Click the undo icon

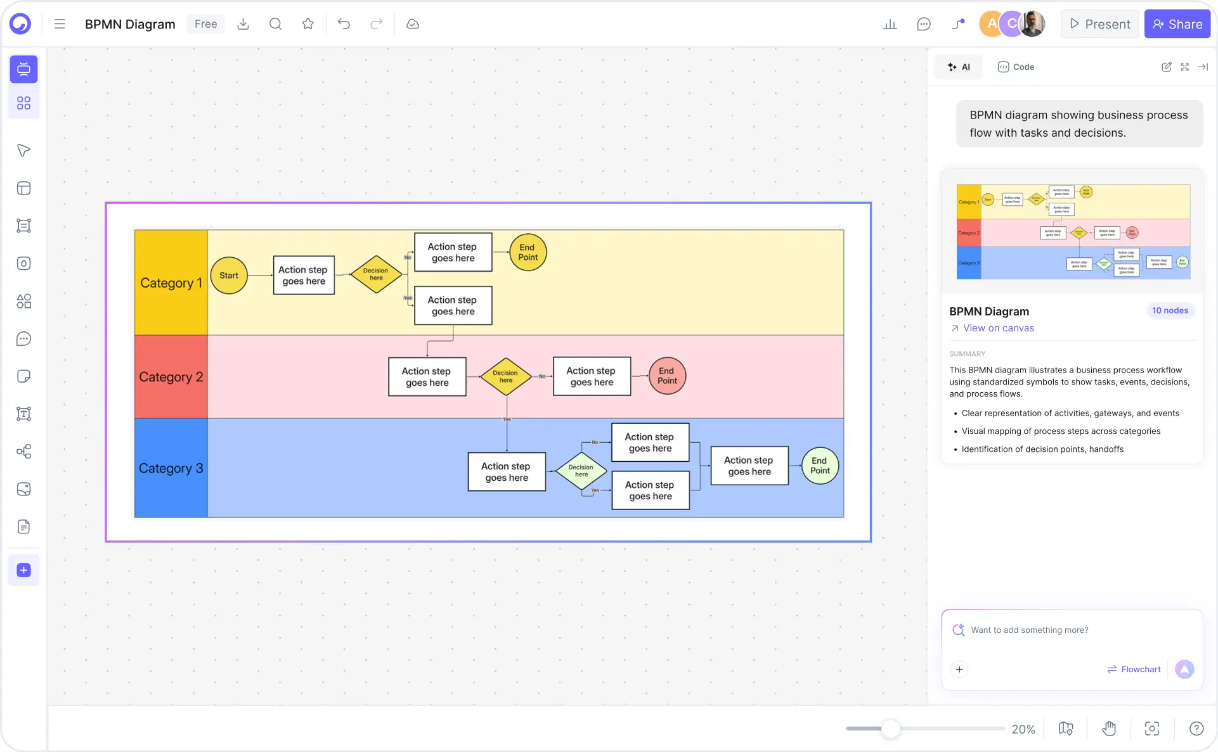[x=344, y=23]
